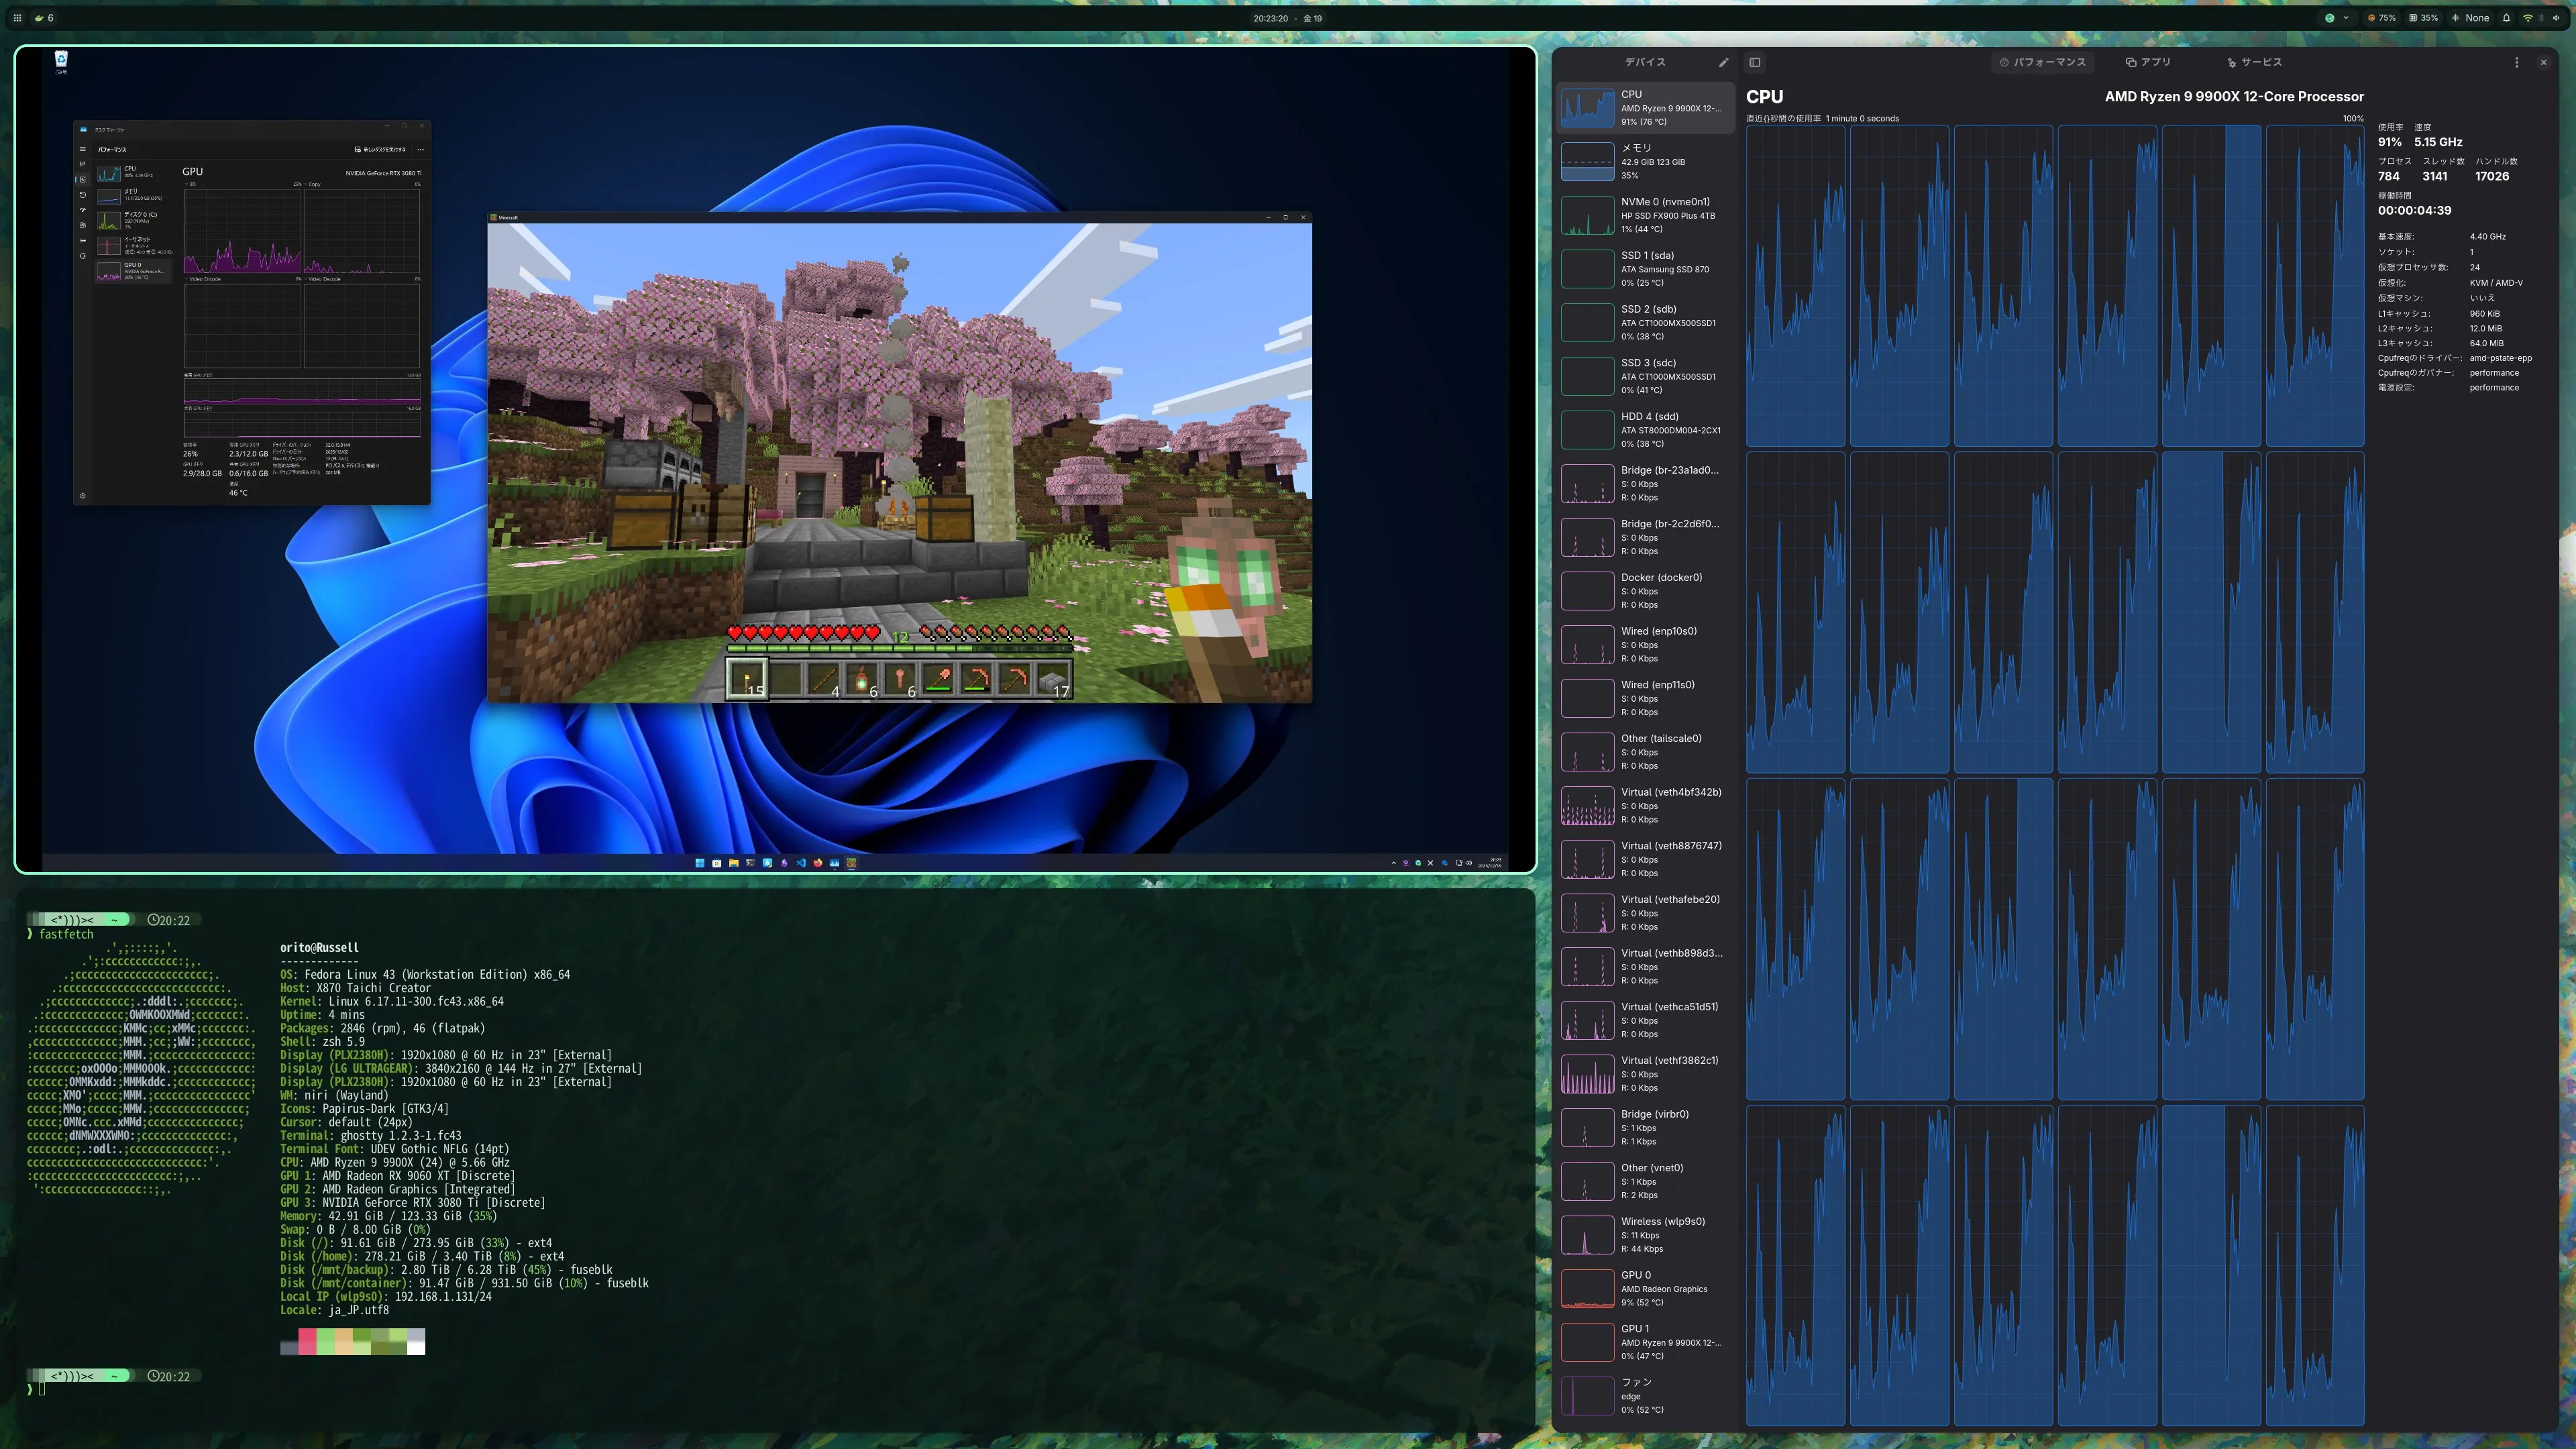Switch to the アプリ tab

2148,62
